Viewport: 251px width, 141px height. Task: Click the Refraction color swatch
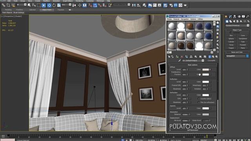[206, 95]
